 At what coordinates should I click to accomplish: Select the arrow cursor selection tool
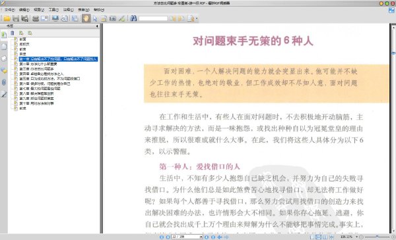95,18
